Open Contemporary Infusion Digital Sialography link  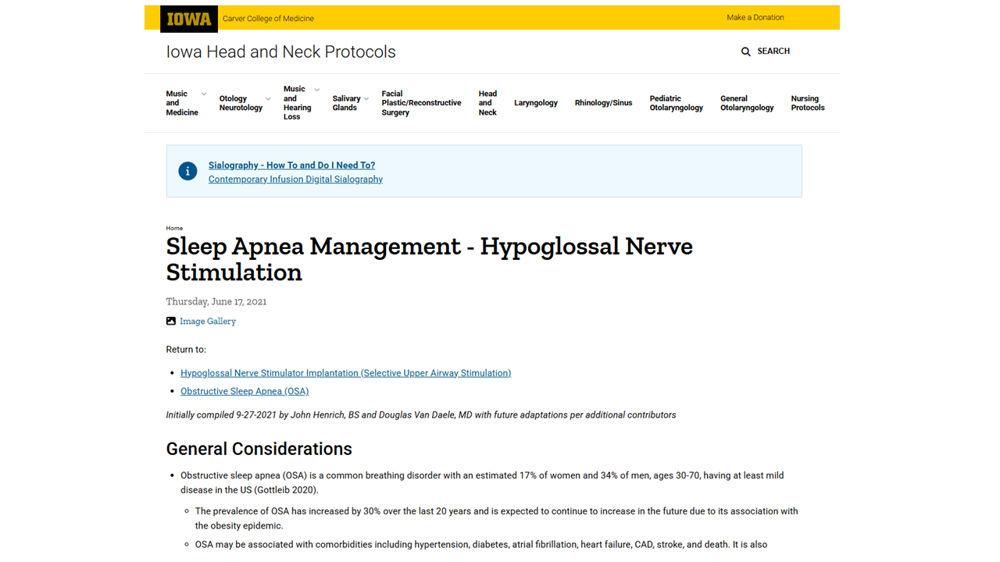click(295, 180)
